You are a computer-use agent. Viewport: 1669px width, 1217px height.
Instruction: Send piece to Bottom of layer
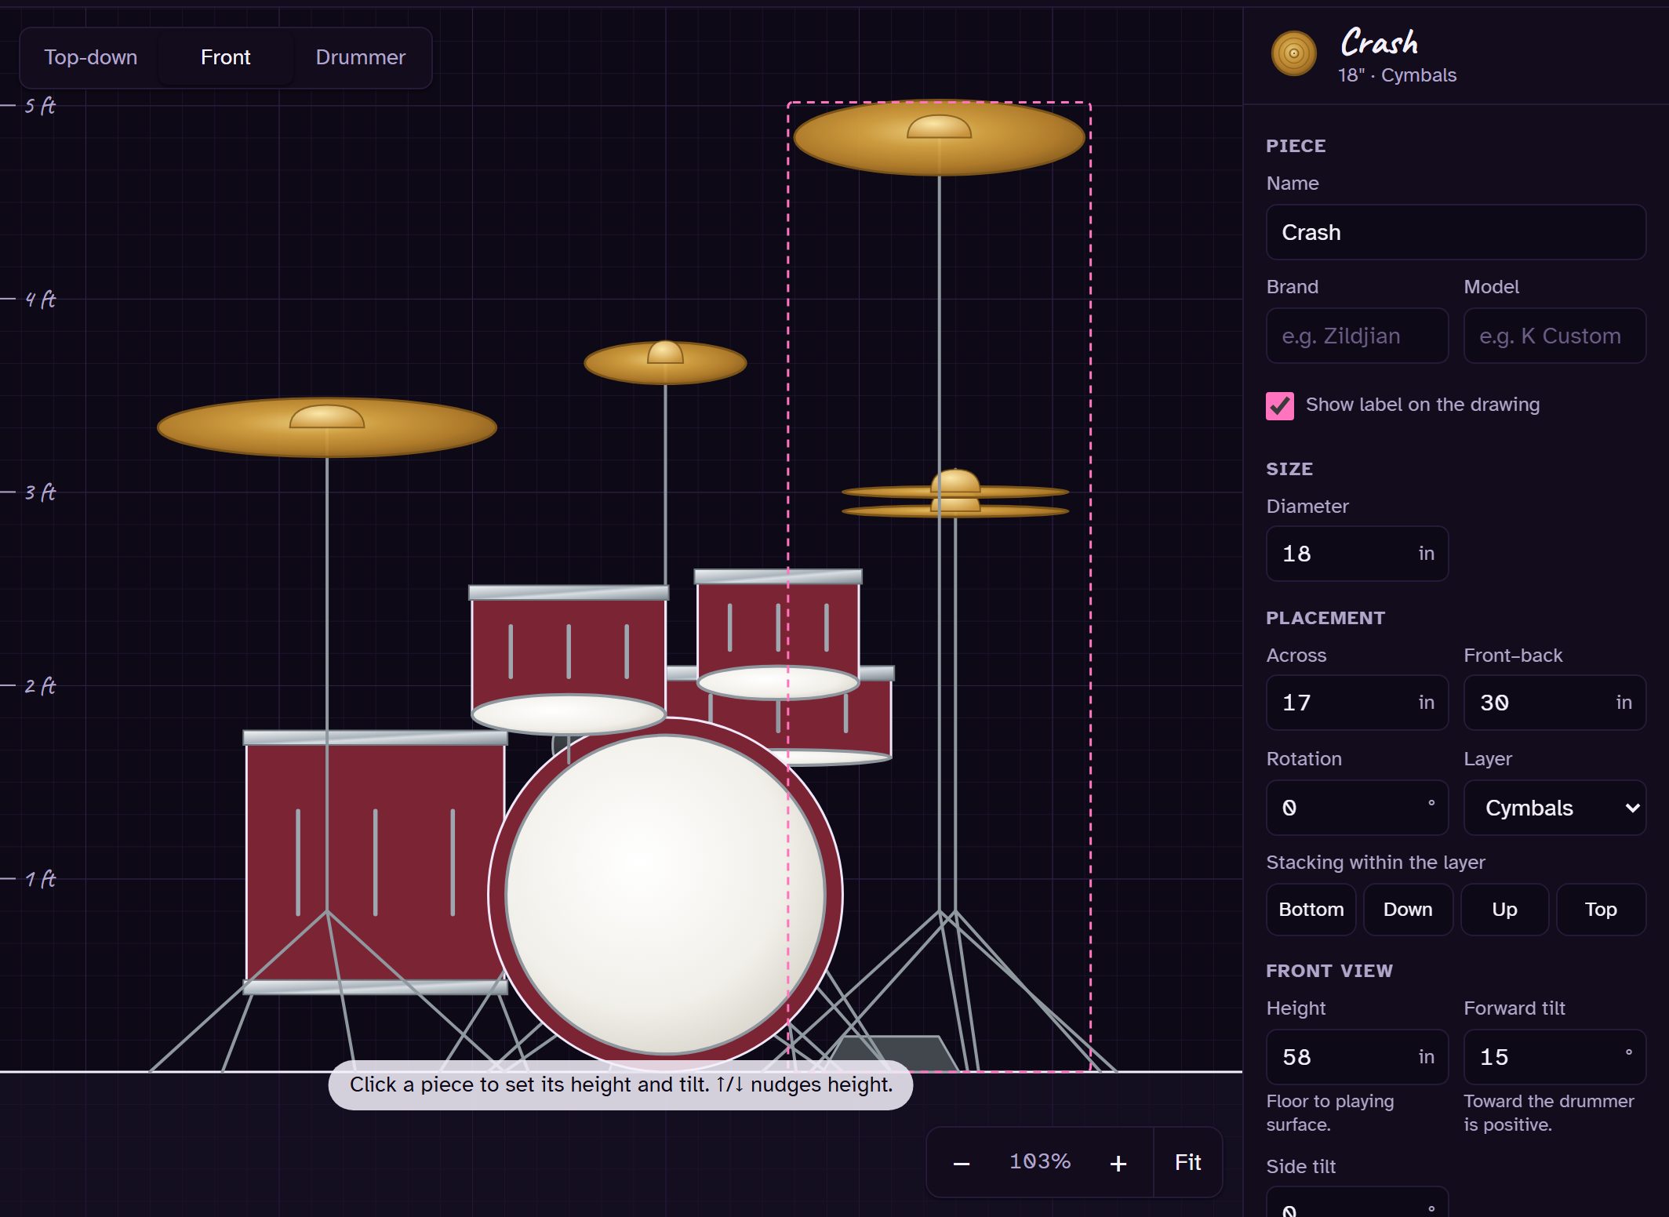tap(1311, 910)
